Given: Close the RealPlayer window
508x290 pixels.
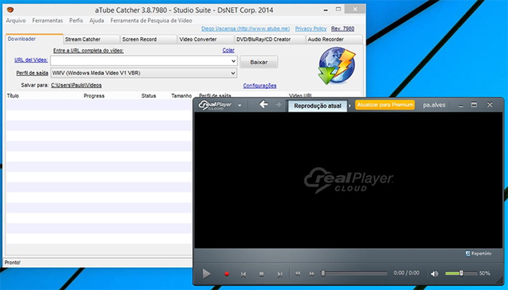Looking at the screenshot, I should pyautogui.click(x=490, y=105).
